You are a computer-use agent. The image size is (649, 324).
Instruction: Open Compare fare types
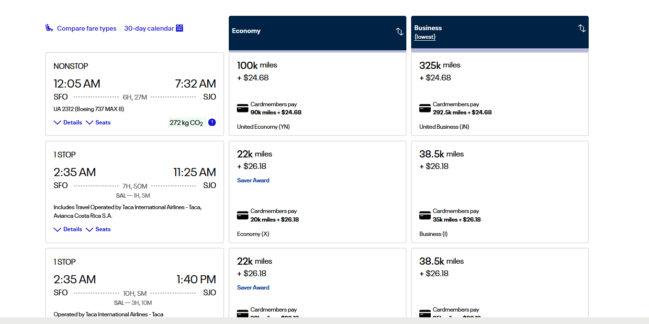click(x=86, y=28)
